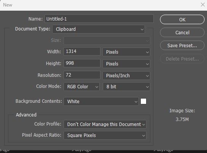
Task: Open the Background Contents White dropdown
Action: coord(101,102)
